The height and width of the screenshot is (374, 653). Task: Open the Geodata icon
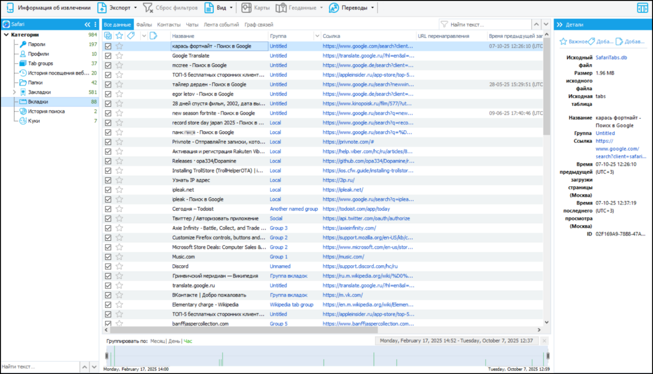[281, 7]
